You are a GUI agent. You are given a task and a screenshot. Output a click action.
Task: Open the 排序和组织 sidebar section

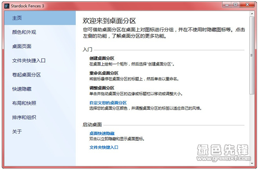[40, 117]
